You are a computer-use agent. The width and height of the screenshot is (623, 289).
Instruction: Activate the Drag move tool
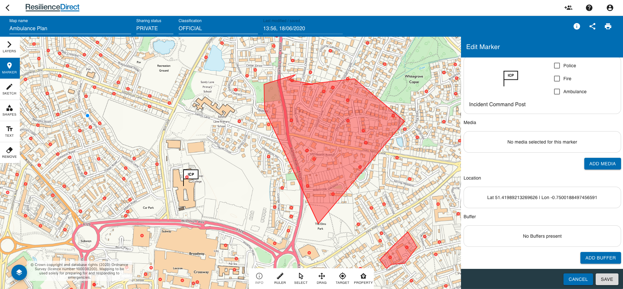[322, 278]
